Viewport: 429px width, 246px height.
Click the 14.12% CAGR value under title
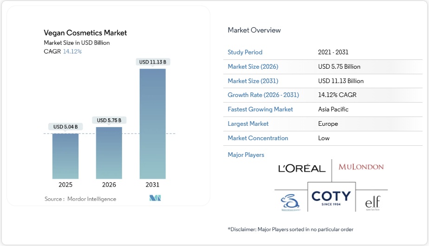72,52
